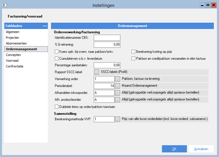Image resolution: width=219 pixels, height=157 pixels.
Task: Click the text 'SSCC-labels (Profit)'
Action: [114, 72]
